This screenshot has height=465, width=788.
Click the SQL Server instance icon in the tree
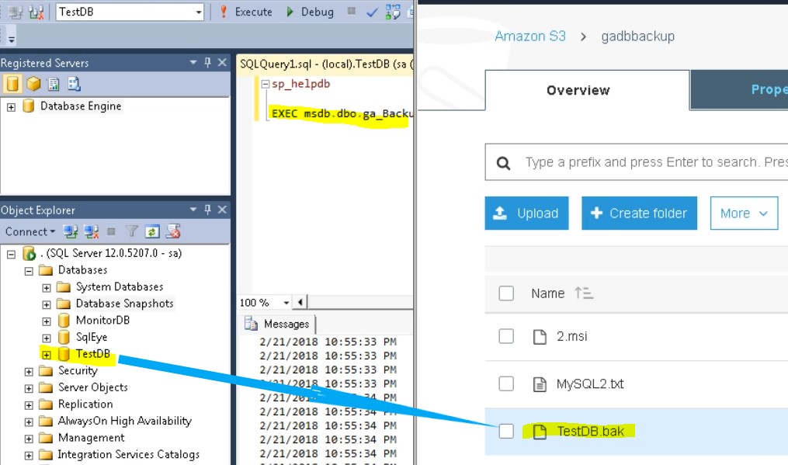[x=30, y=253]
